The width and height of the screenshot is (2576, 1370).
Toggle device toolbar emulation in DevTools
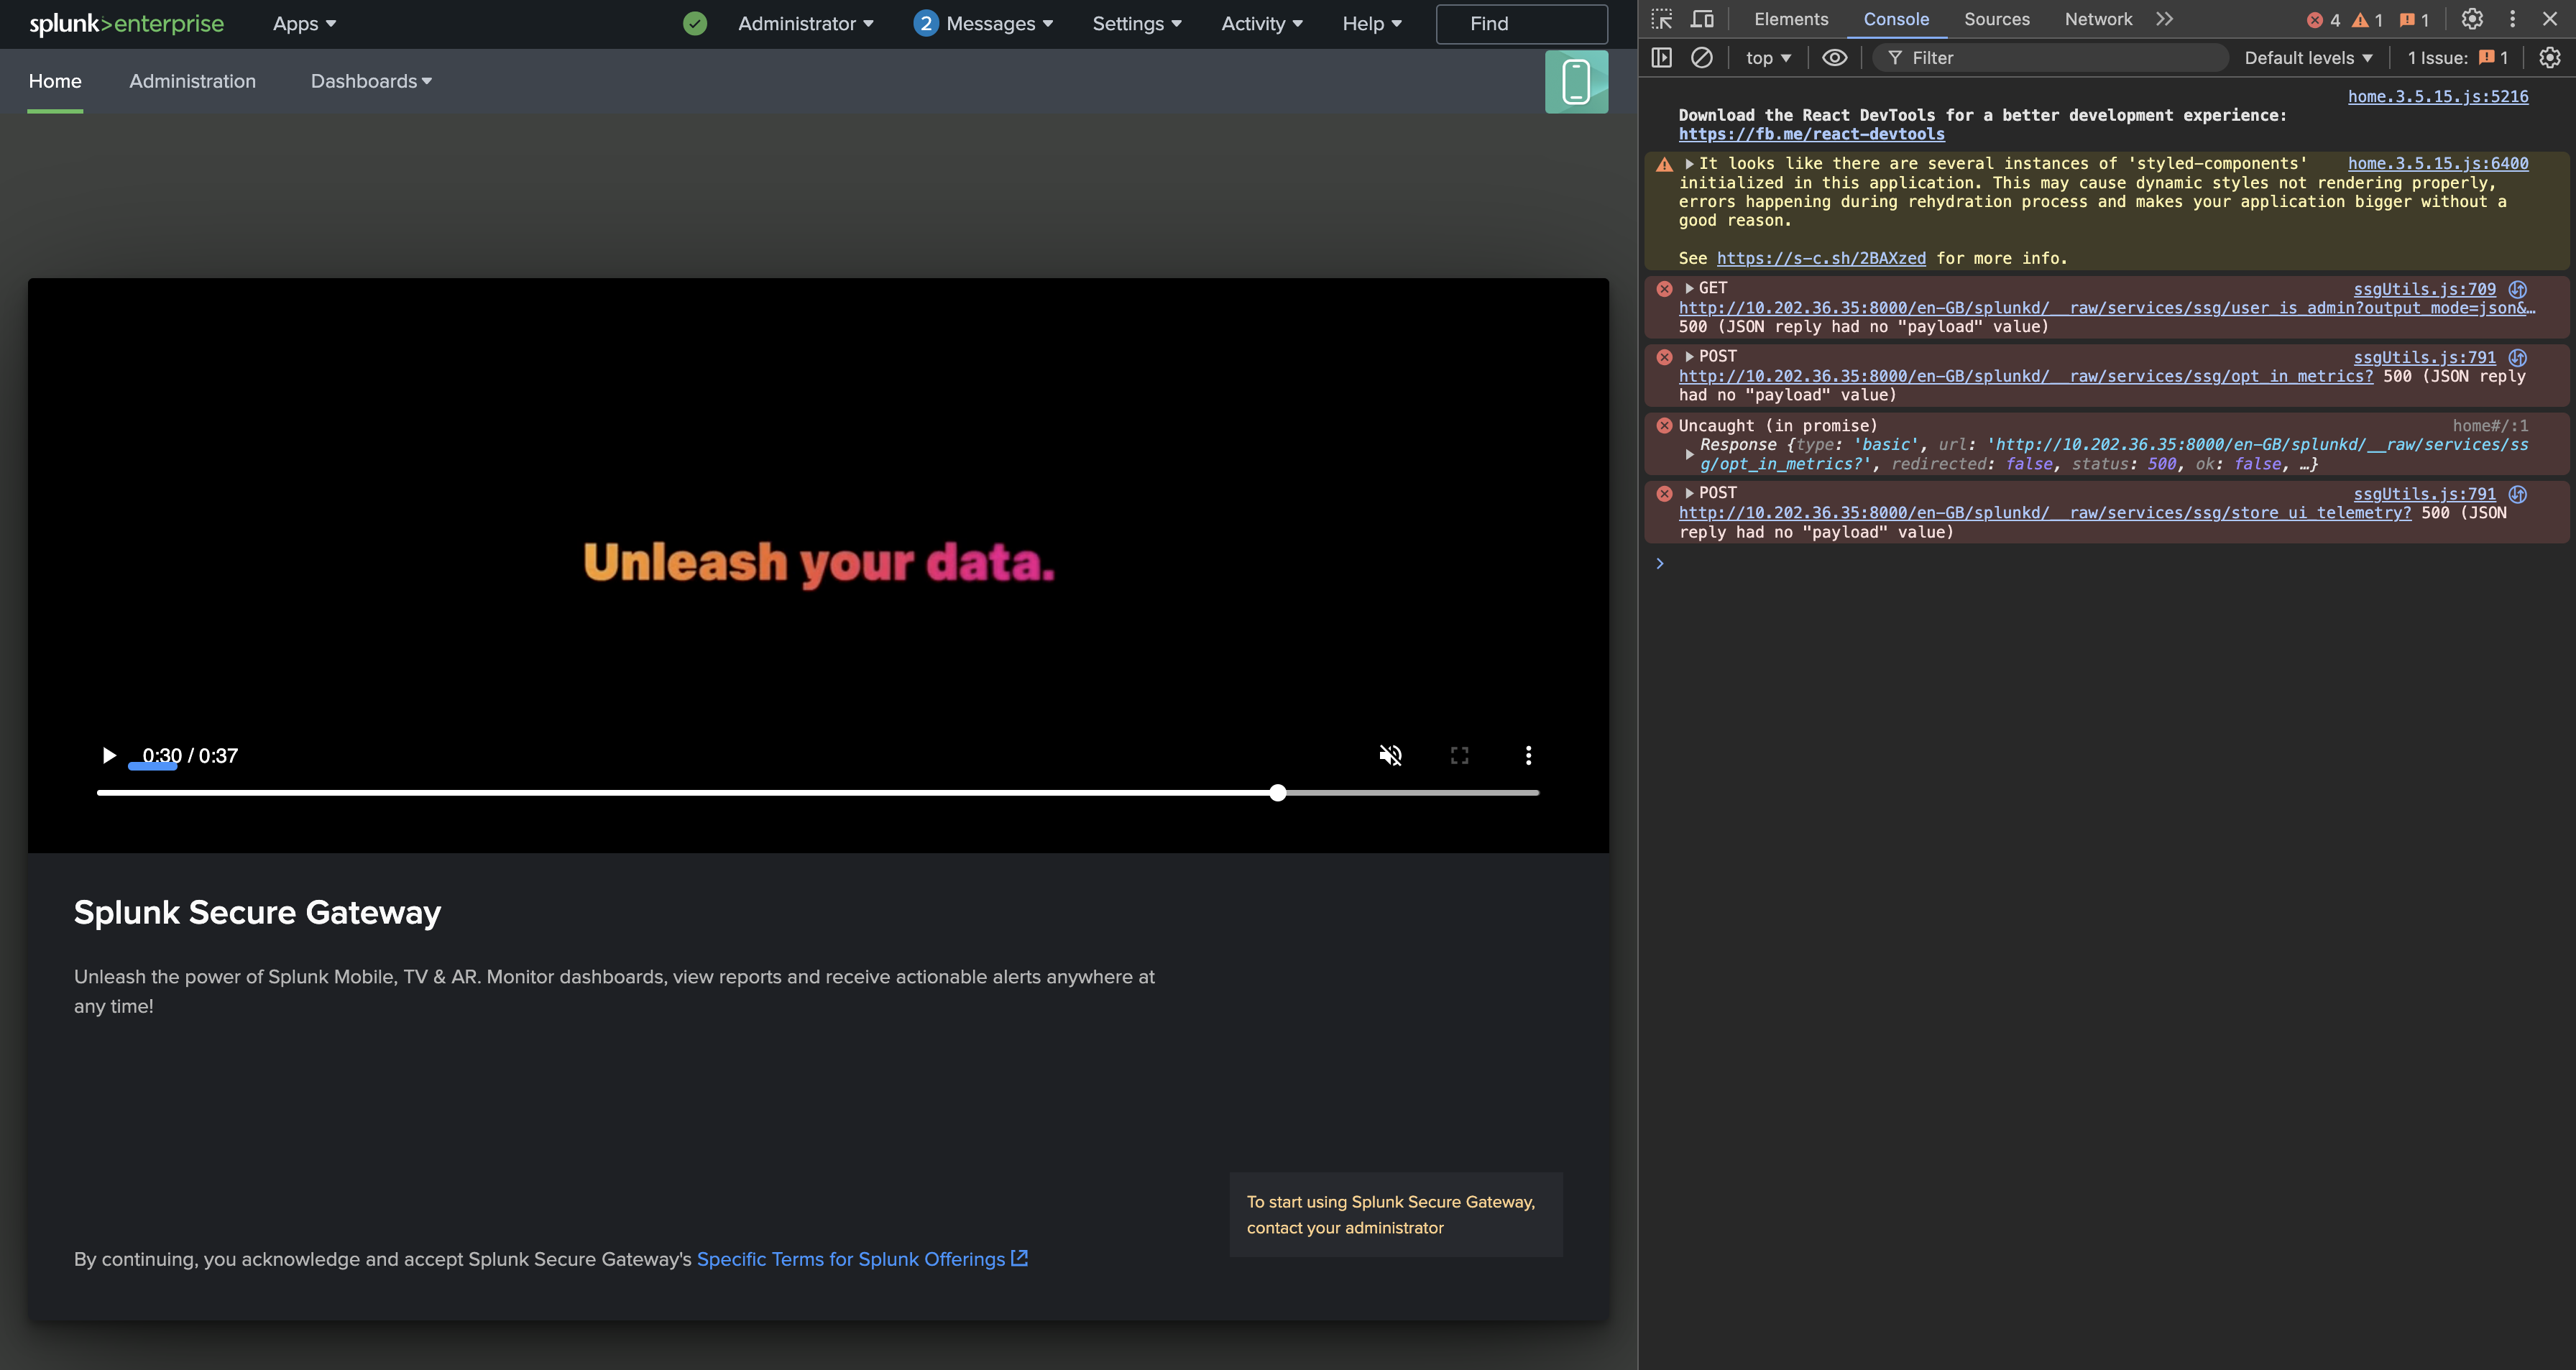(x=1703, y=18)
